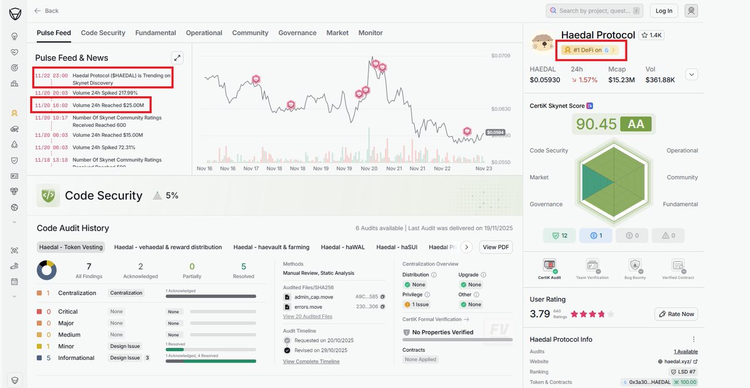Copy the errors.move SHA256 hash
This screenshot has height=388, width=750.
coord(382,307)
